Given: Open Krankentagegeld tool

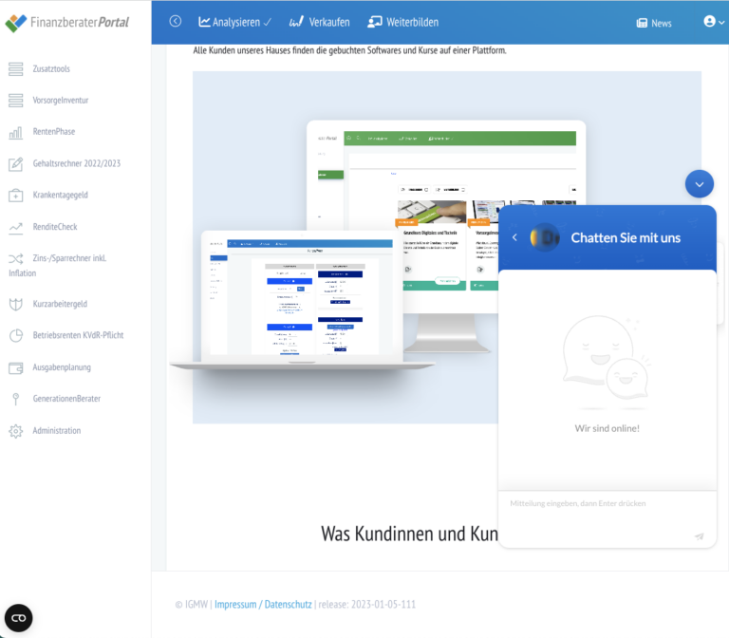Looking at the screenshot, I should (61, 195).
